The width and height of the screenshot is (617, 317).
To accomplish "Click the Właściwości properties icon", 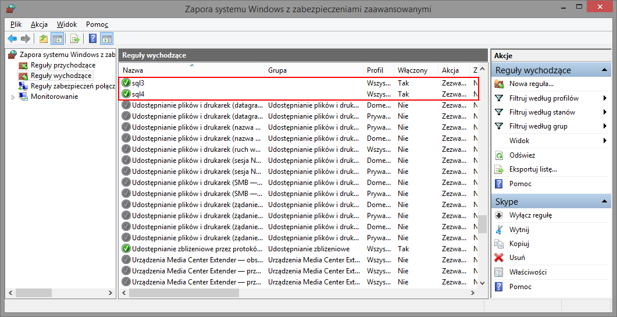I will pyautogui.click(x=499, y=272).
